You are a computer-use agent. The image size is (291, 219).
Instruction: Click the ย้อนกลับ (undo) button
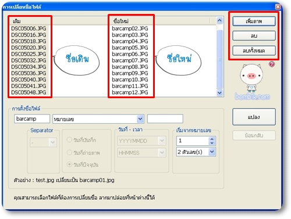pyautogui.click(x=254, y=135)
